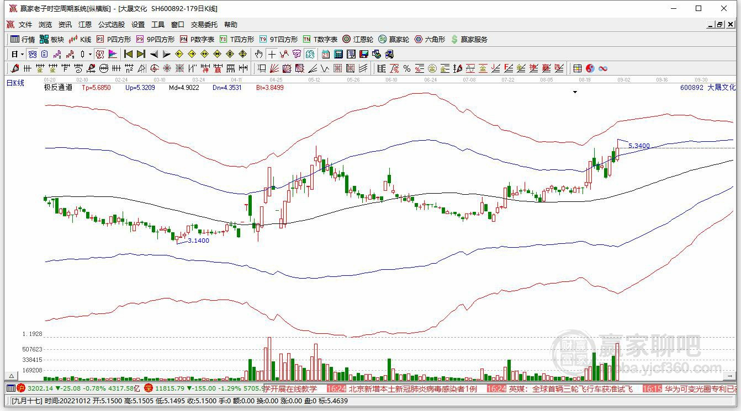Screen dimensions: 741x411
Task: Open the 公式选股 menu
Action: pyautogui.click(x=112, y=25)
